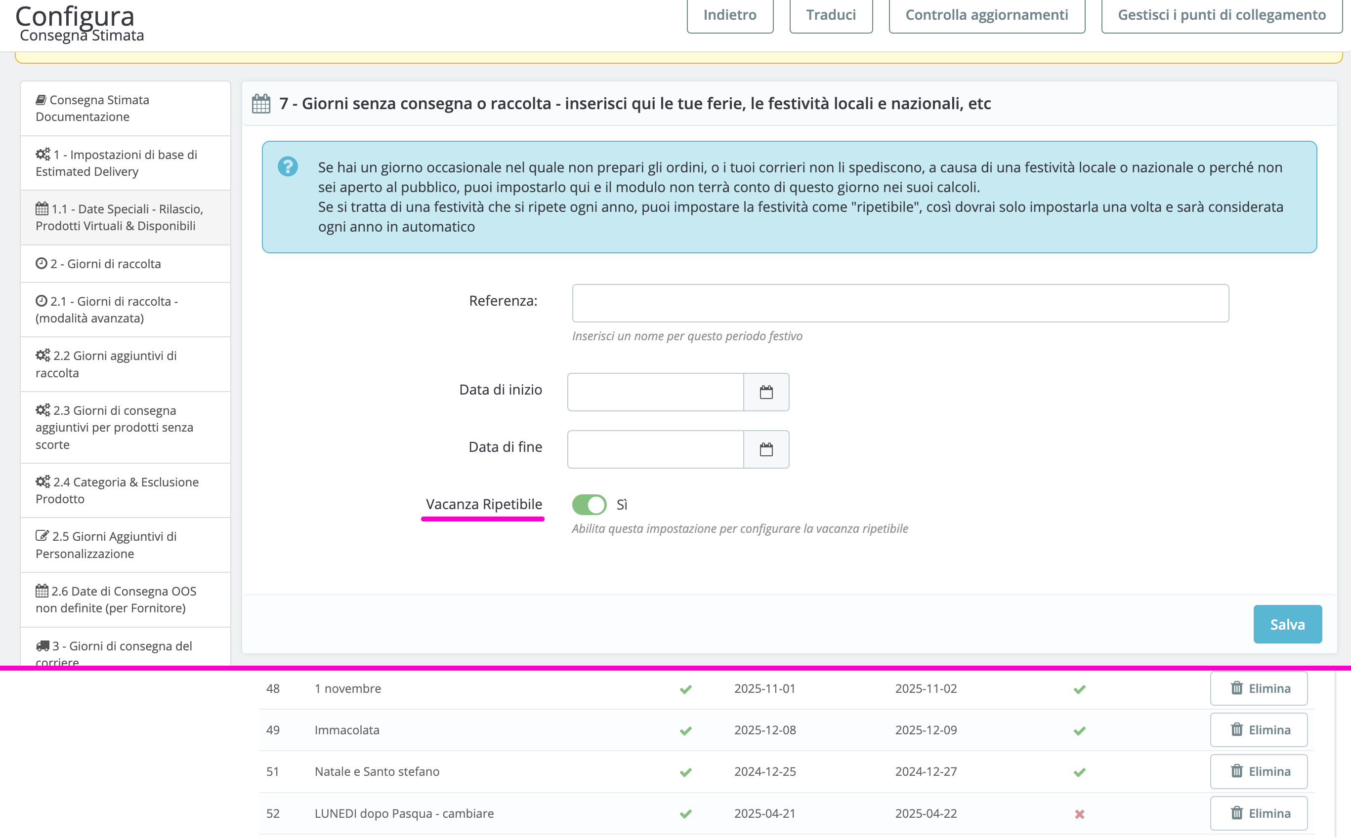This screenshot has height=840, width=1351.
Task: Save the holiday with Salva button
Action: pyautogui.click(x=1287, y=624)
